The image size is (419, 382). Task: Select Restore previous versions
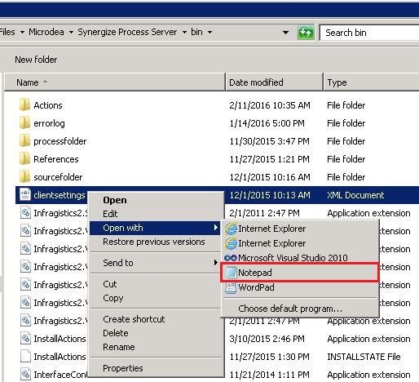pyautogui.click(x=154, y=242)
